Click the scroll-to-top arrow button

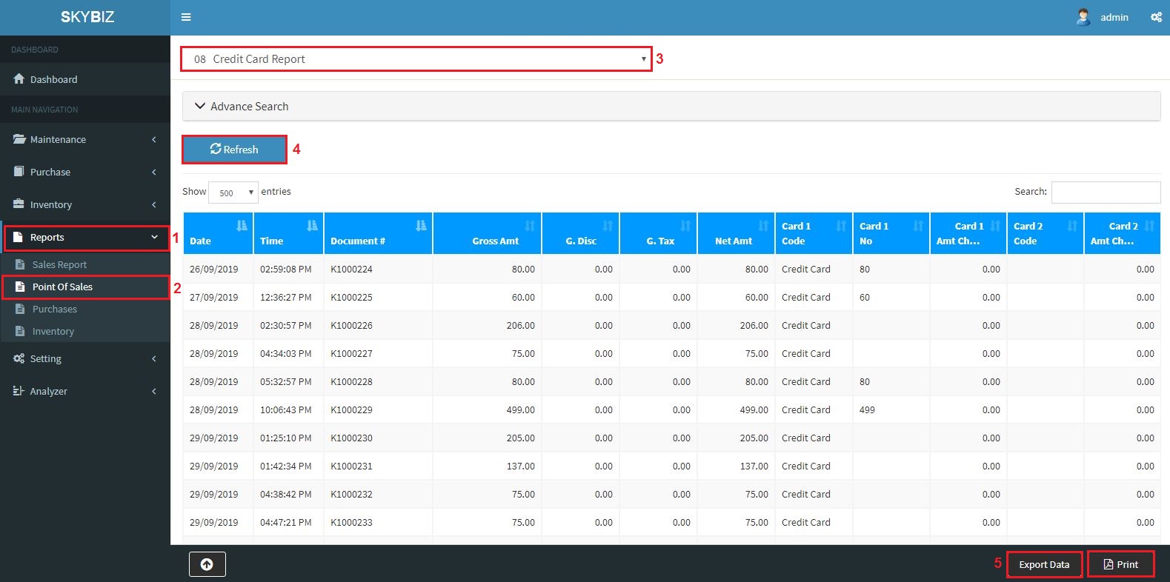pos(207,564)
